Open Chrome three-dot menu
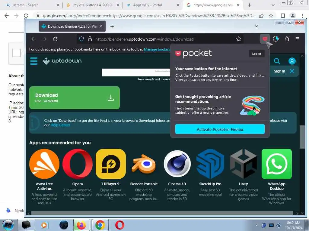The image size is (309, 231). [x=302, y=16]
